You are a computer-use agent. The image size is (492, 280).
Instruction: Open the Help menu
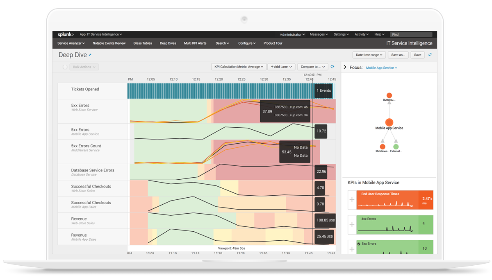pos(380,34)
